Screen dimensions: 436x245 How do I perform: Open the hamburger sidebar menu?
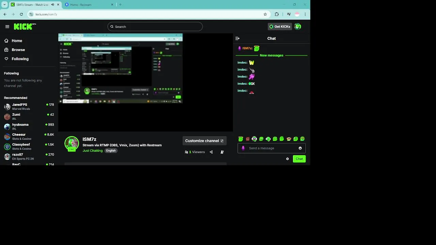point(7,27)
